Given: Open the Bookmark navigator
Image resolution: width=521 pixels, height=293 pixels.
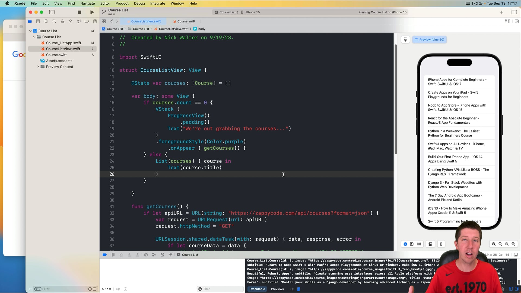Looking at the screenshot, I should click(x=46, y=21).
